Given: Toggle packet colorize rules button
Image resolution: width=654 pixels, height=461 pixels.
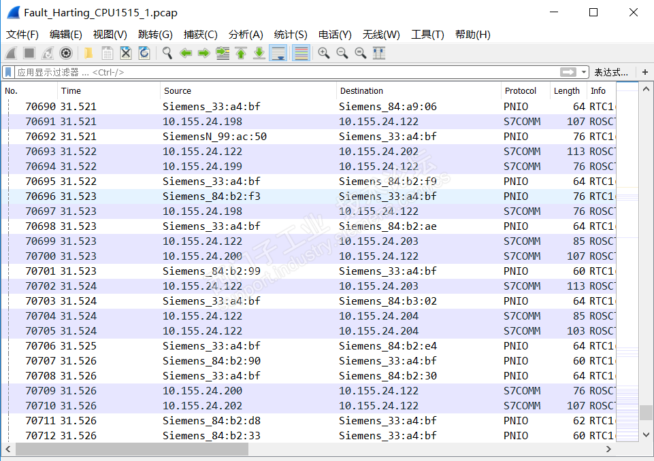Looking at the screenshot, I should [x=301, y=53].
